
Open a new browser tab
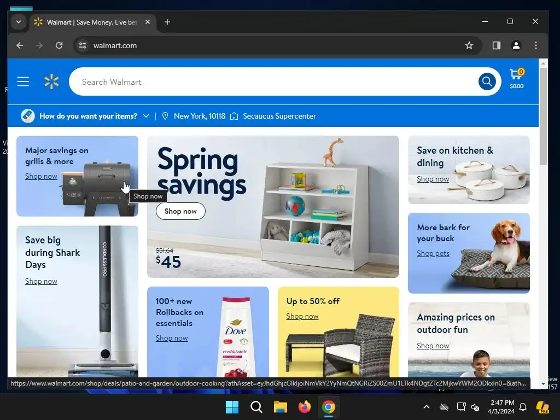[x=167, y=22]
